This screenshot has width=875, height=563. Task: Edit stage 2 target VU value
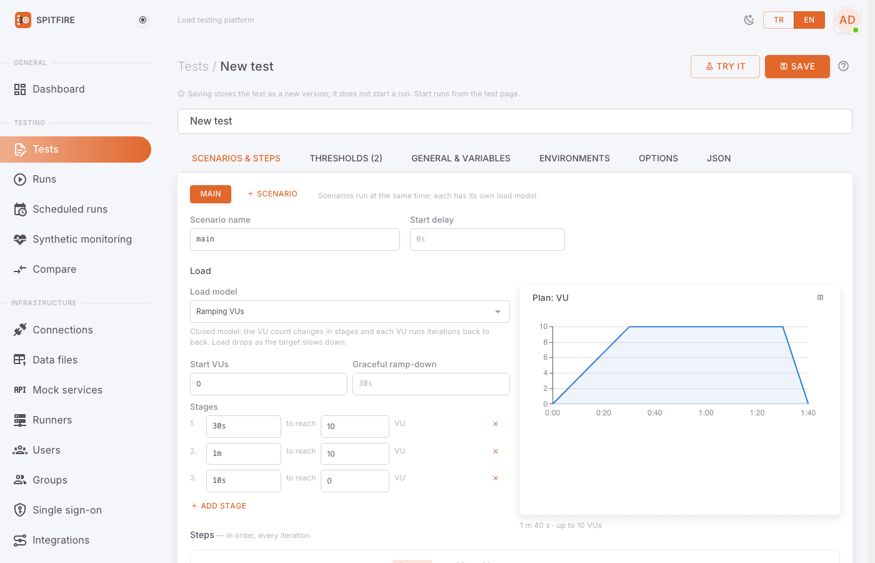click(355, 454)
